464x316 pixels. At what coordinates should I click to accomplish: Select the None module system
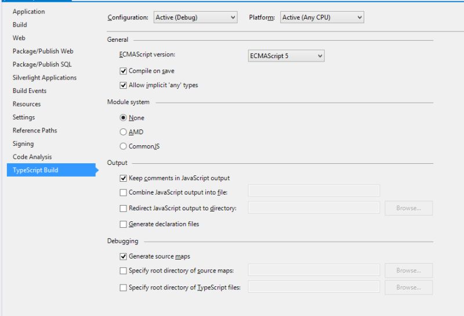[x=123, y=118]
